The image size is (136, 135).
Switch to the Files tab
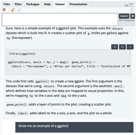pyautogui.click(x=7, y=4)
